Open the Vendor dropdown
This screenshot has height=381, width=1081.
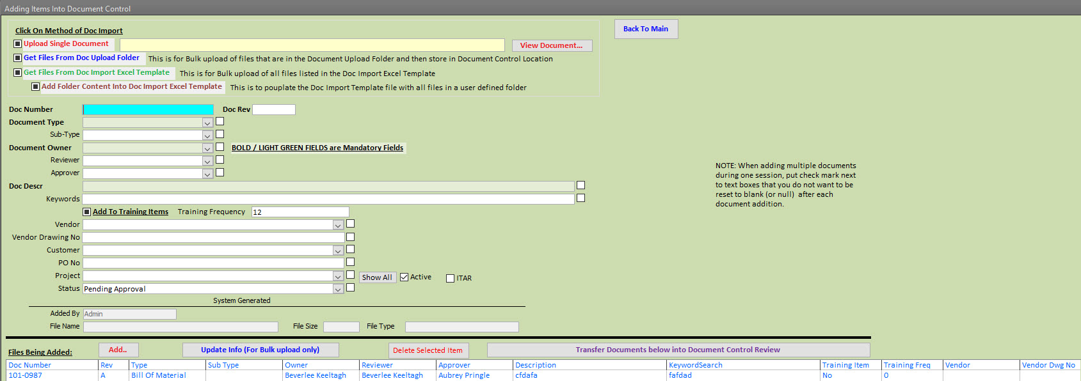[338, 225]
